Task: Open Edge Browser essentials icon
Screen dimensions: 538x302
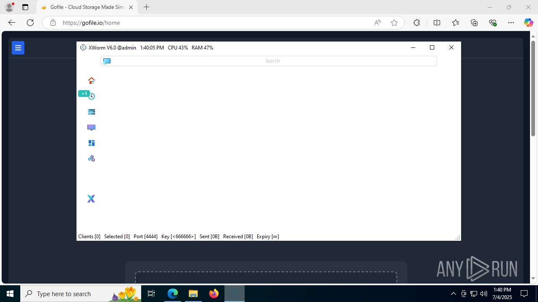Action: [493, 23]
